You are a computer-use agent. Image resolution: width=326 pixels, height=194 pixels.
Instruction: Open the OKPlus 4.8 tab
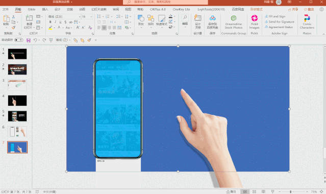(158, 9)
